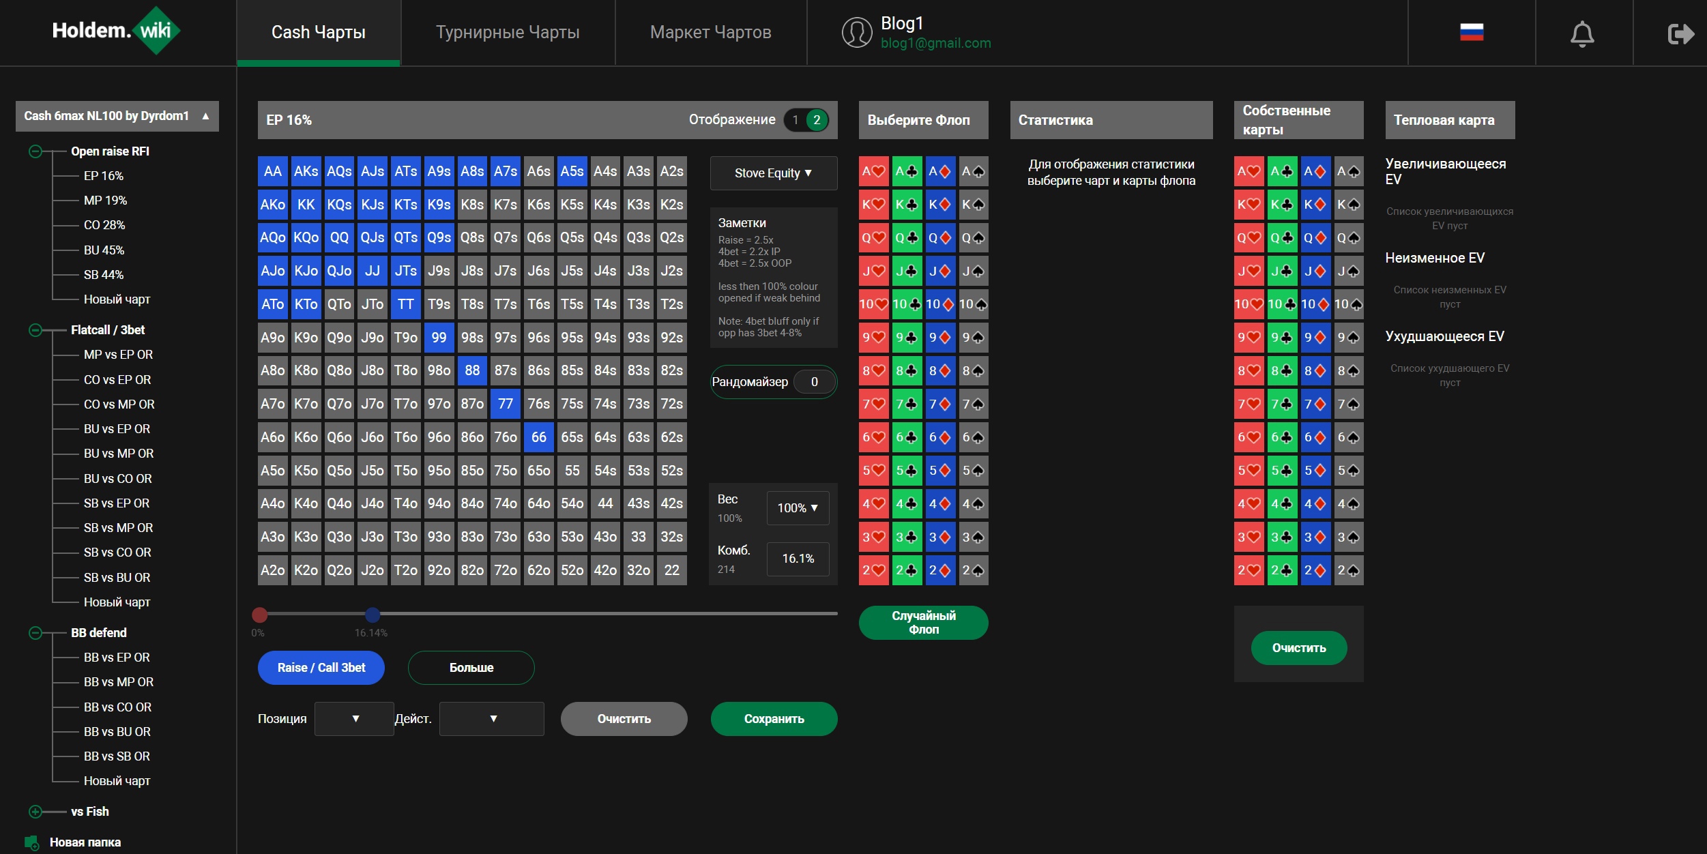Pick Ace of spades in Собственные карты
This screenshot has height=854, width=1707.
click(1349, 171)
